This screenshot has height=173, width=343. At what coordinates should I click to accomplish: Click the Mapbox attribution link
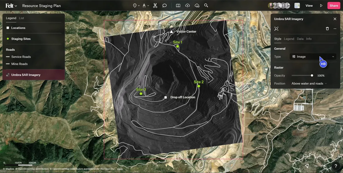[9, 169]
